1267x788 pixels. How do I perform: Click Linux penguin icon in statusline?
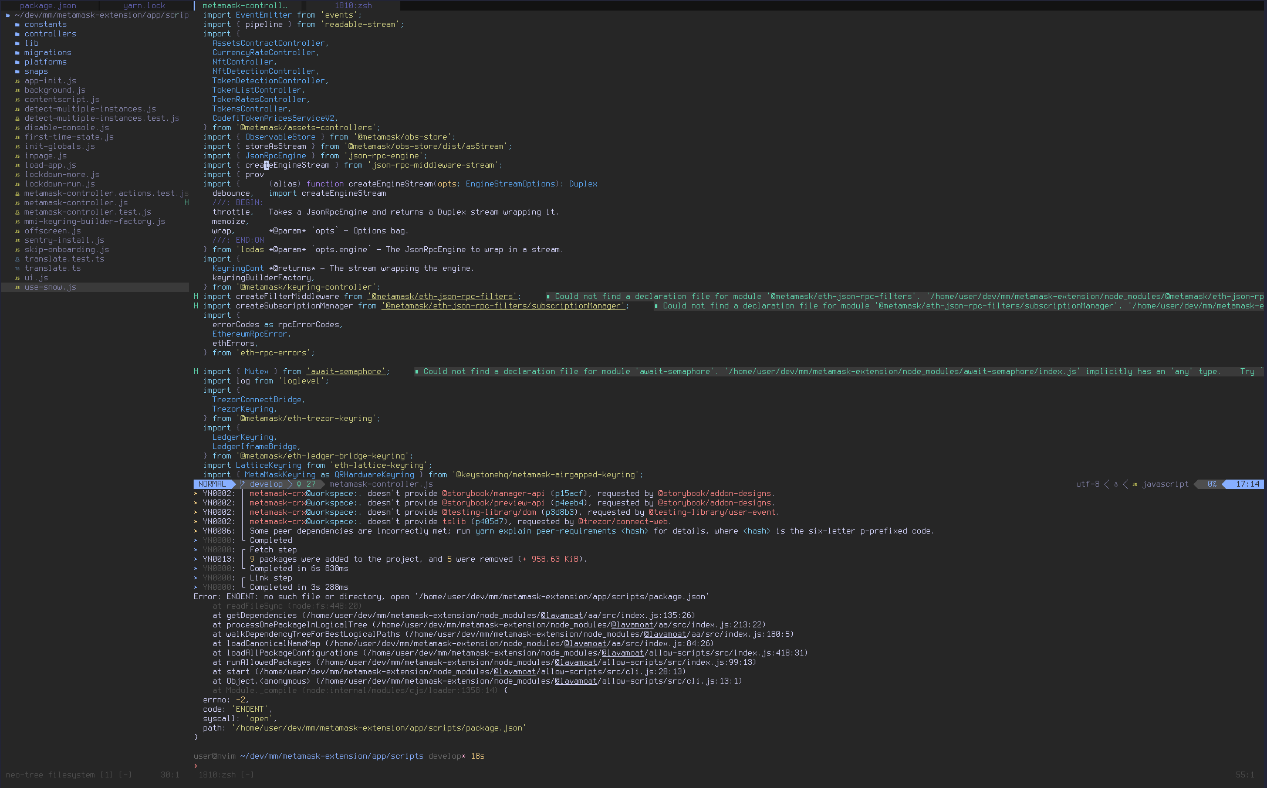click(1116, 484)
